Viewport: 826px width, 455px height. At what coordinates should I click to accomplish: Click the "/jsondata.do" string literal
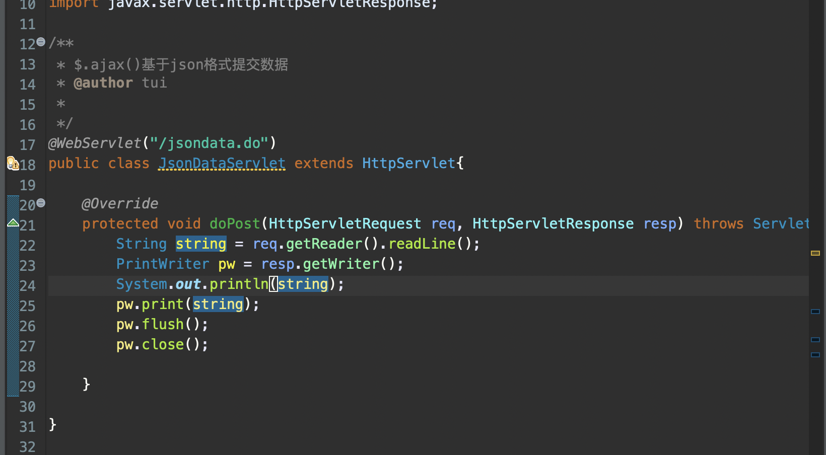coord(209,143)
